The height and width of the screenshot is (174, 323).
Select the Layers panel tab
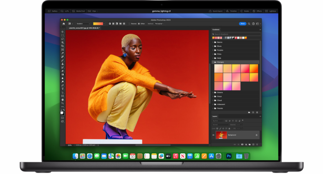215,116
